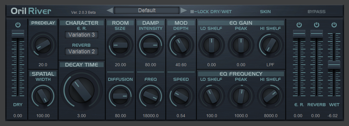Toggle the REVERB channel power button
Viewport: 349px width, 126px height.
point(316,25)
